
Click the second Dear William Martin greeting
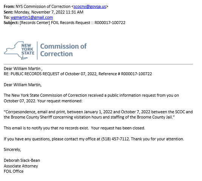click(23, 85)
